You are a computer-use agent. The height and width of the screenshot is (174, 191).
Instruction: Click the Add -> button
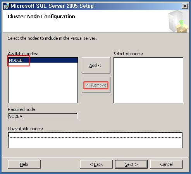(x=96, y=65)
